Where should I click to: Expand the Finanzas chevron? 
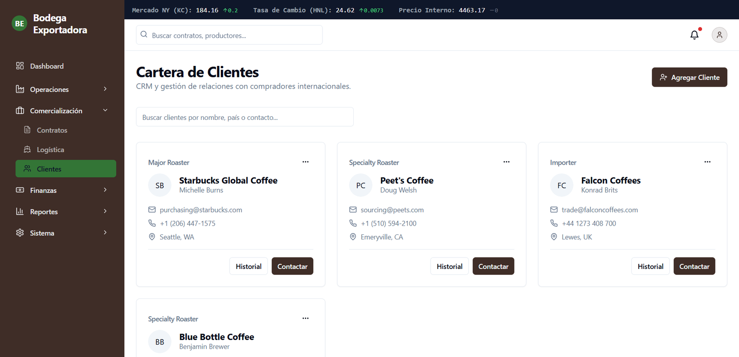105,190
